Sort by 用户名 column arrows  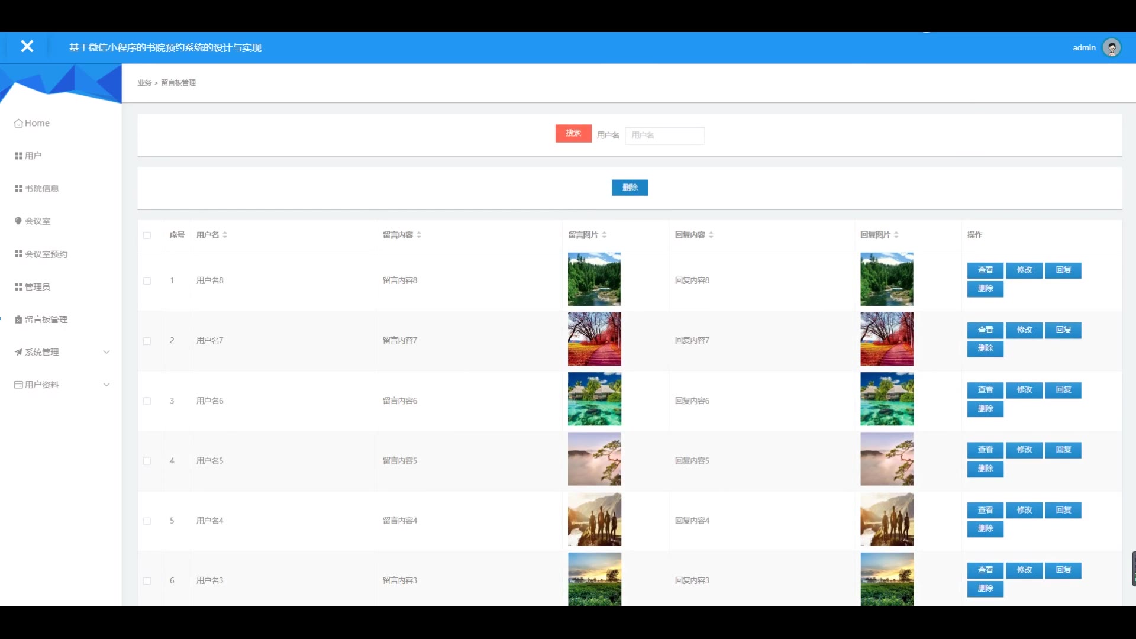point(225,235)
